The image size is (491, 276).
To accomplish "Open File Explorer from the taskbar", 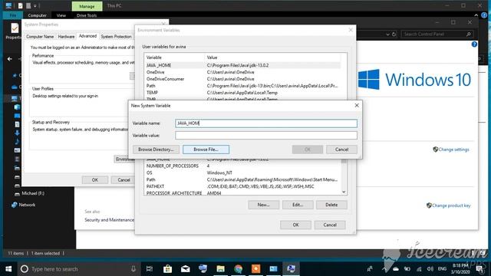I will tap(220, 269).
